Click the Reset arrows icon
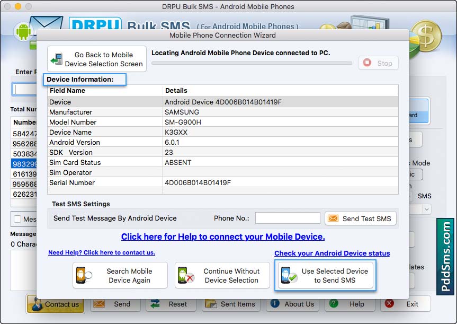 click(x=155, y=304)
